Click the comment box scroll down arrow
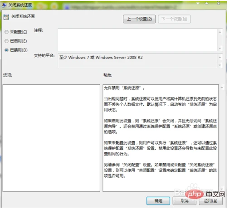Image resolution: width=230 pixels, height=209 pixels. [220, 49]
